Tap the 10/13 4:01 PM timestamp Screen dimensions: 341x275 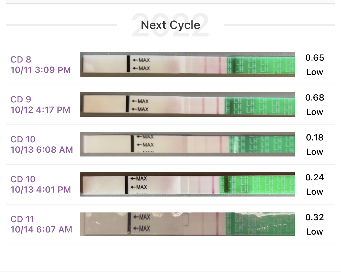point(41,190)
